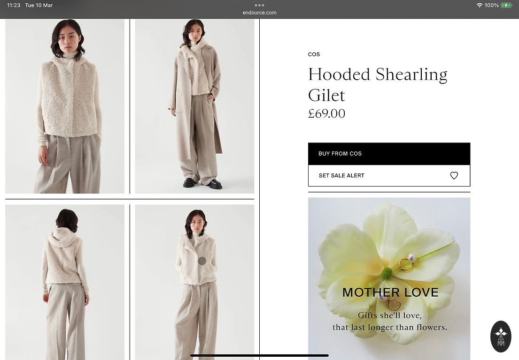Open the close-up front gilet photo
This screenshot has width=519, height=360.
pyautogui.click(x=65, y=106)
